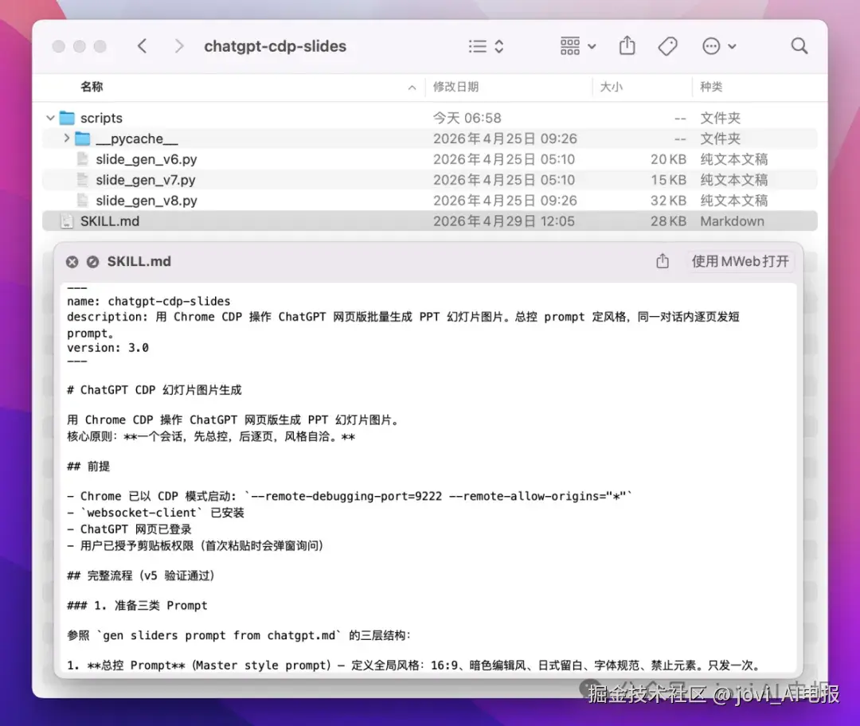This screenshot has width=860, height=726.
Task: Click the '## 前提' heading in the preview
Action: (x=88, y=466)
